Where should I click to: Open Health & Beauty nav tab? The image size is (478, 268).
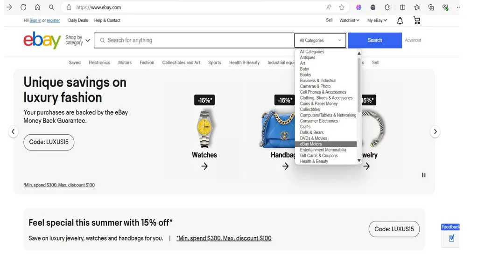(x=244, y=63)
